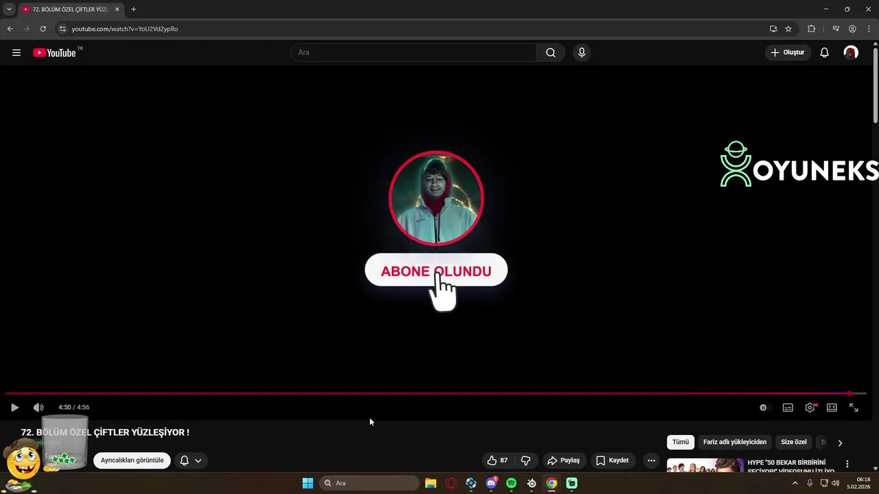879x494 pixels.
Task: Reload the current page
Action: [x=43, y=29]
